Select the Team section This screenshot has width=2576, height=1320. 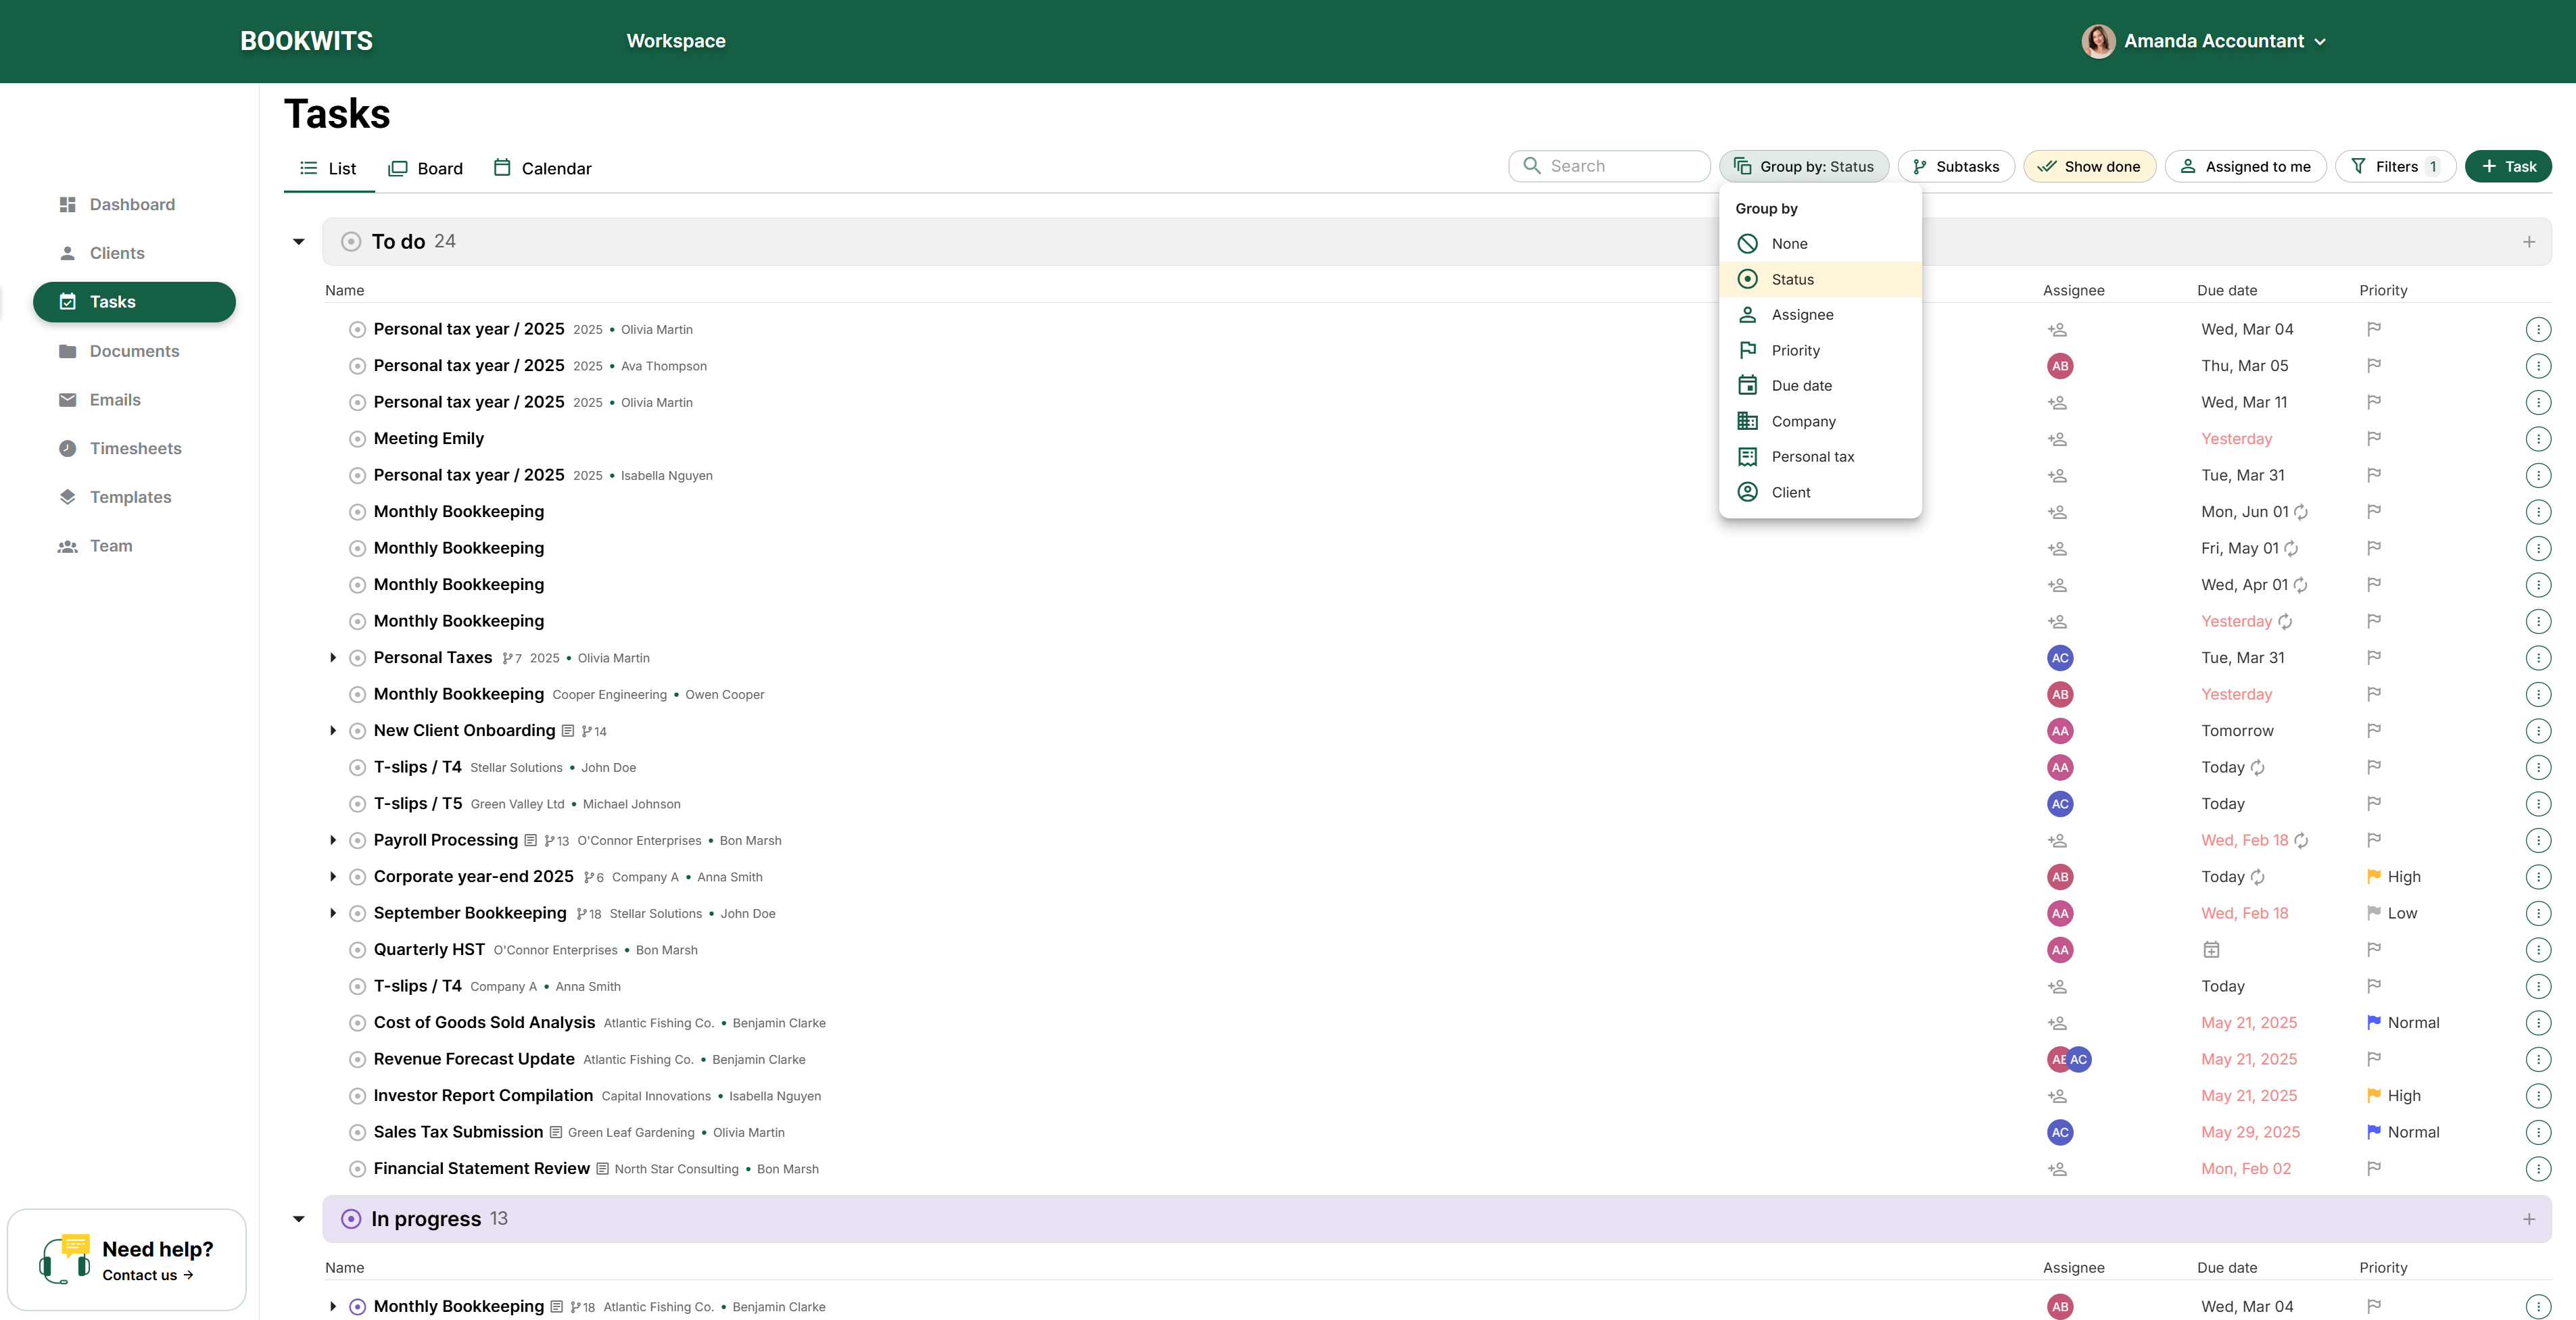(x=110, y=546)
